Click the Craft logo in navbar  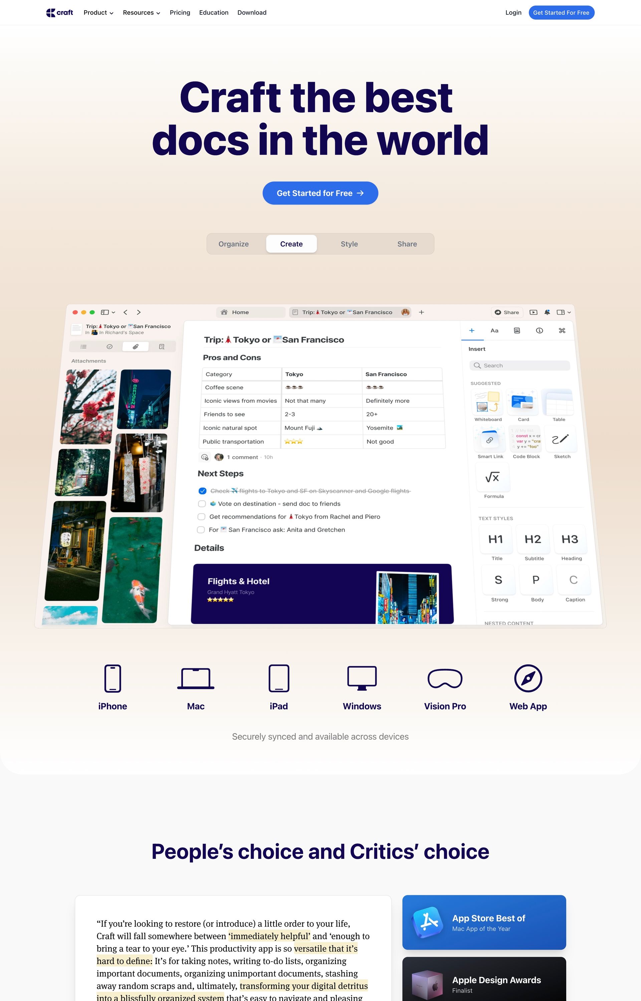point(59,12)
